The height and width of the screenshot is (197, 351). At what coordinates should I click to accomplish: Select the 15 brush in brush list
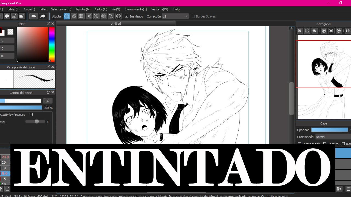5,179
